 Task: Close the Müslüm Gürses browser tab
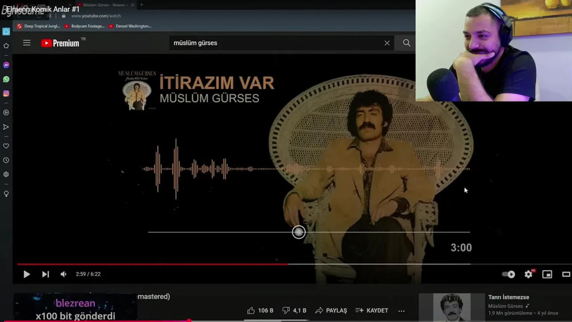coord(132,5)
